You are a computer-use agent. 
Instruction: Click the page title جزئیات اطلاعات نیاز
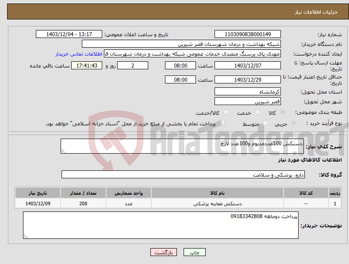pyautogui.click(x=316, y=12)
